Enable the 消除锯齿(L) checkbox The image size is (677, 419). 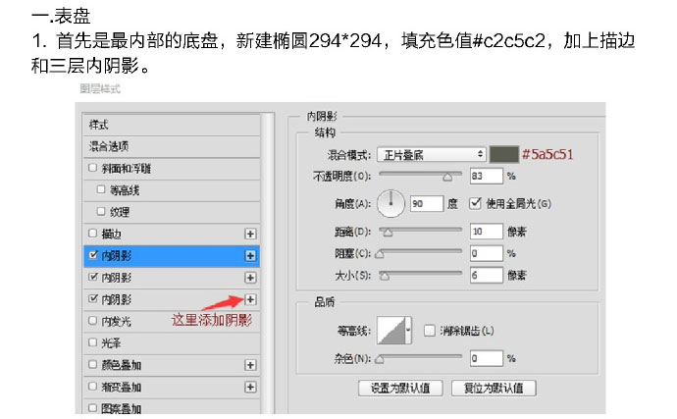pos(429,331)
